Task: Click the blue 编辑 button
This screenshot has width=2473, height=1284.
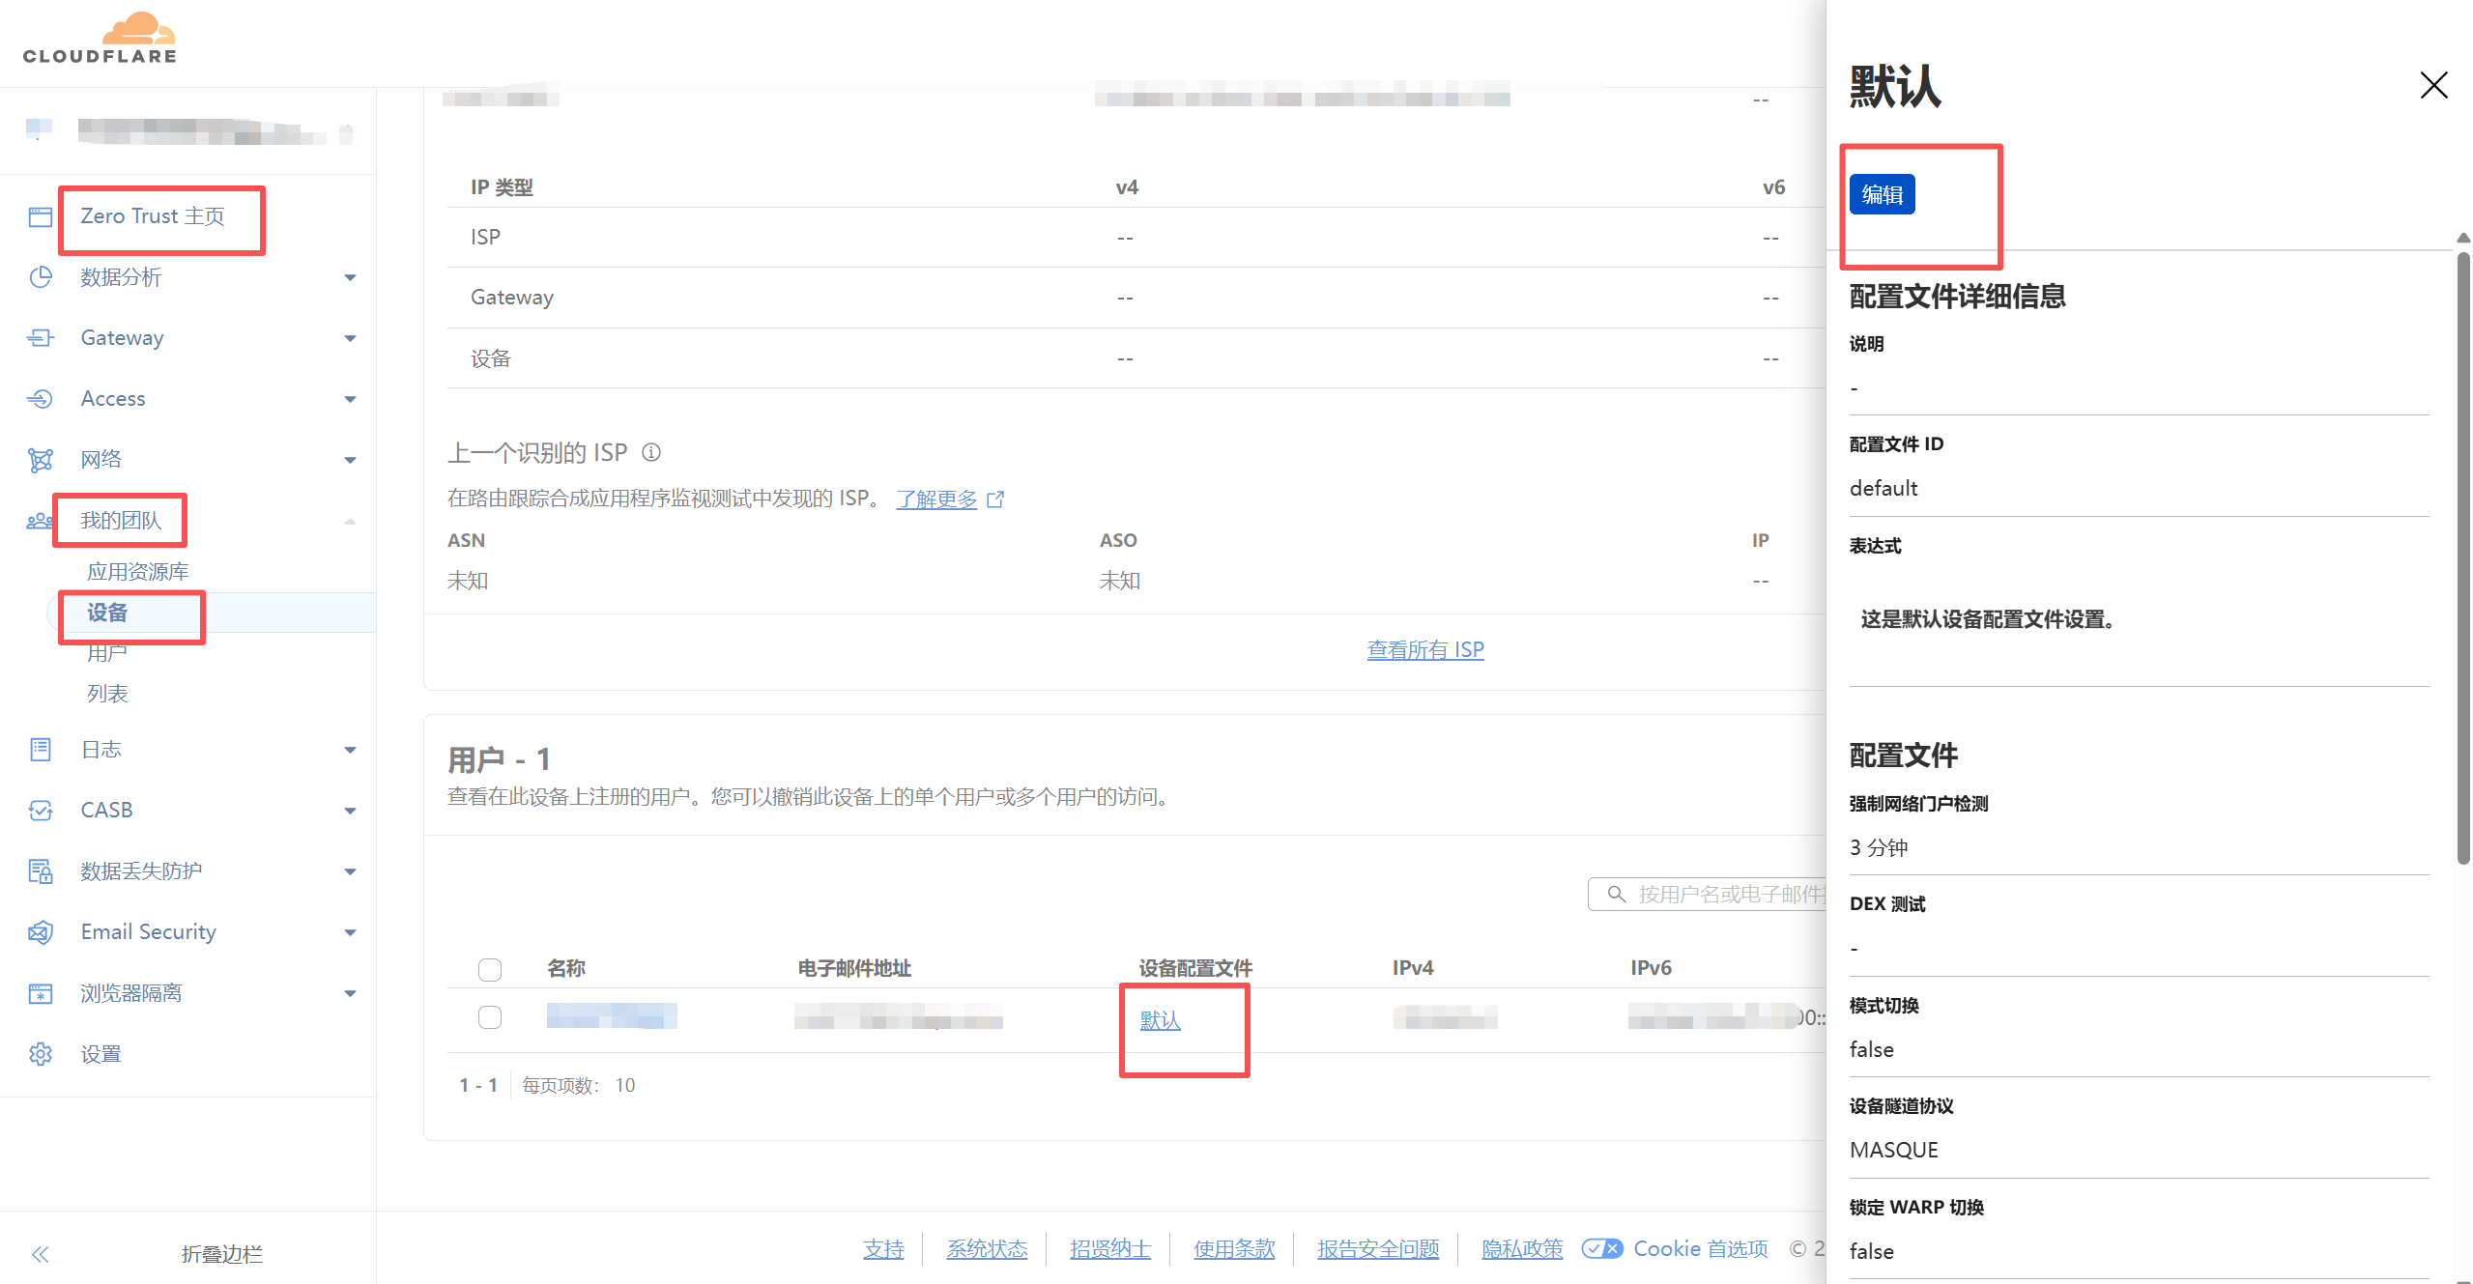Action: point(1882,195)
